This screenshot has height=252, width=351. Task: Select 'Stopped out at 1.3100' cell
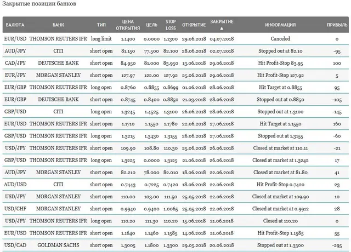point(280,111)
